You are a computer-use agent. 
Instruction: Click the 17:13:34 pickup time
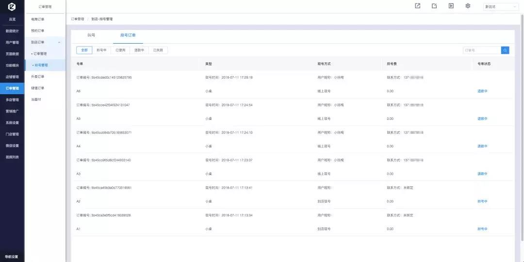(x=237, y=215)
